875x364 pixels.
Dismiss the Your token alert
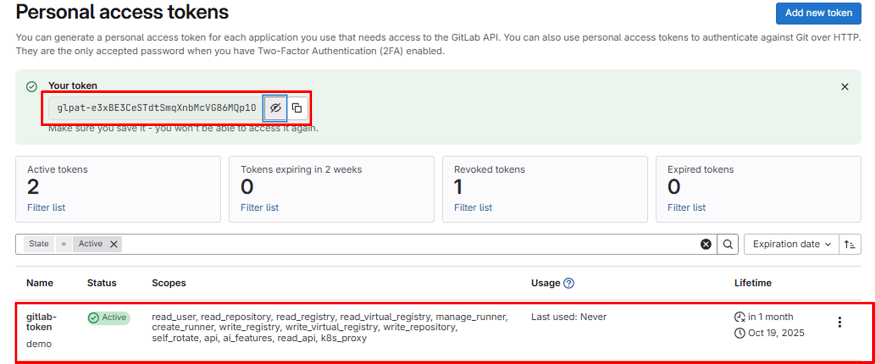(845, 87)
